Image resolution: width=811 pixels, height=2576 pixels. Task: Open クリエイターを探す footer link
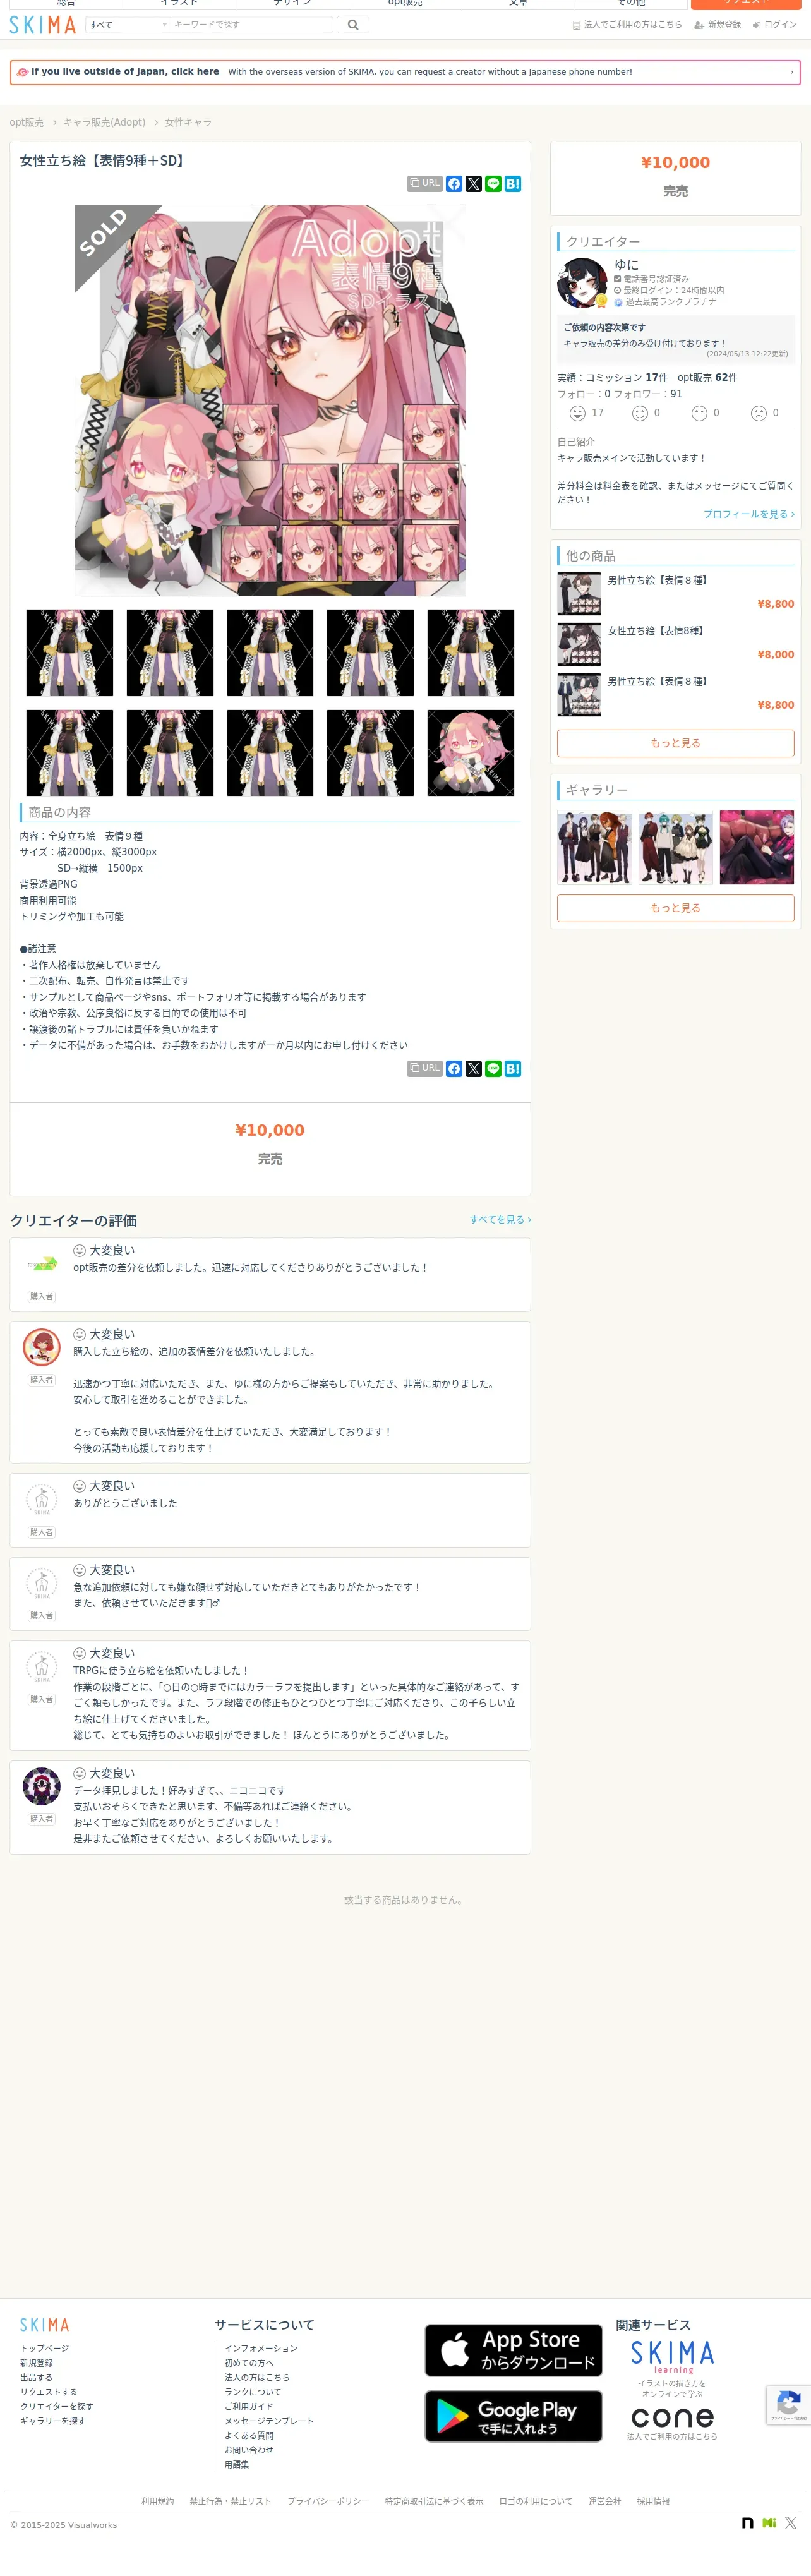[x=57, y=2406]
